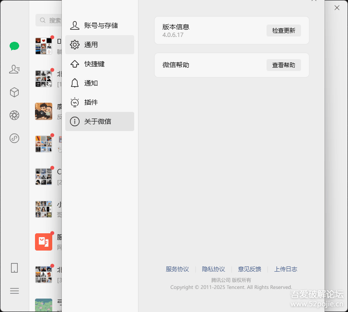The width and height of the screenshot is (348, 312).
Task: Click the info icon beside 关于微信
Action: [x=75, y=121]
